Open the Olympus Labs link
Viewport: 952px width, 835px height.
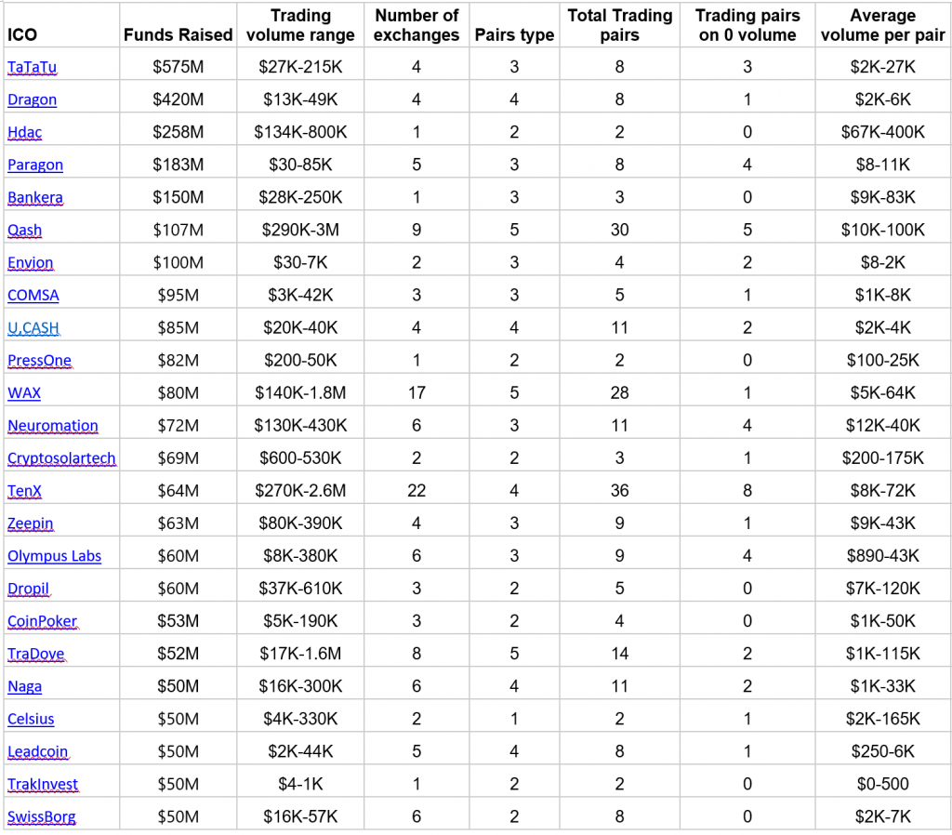pos(55,556)
